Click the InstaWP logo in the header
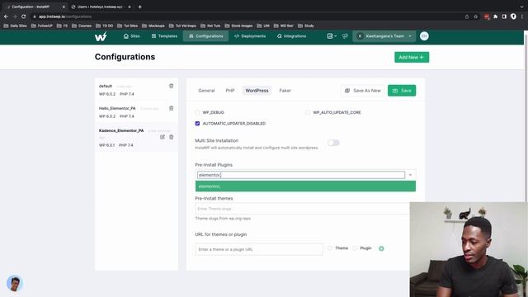Screen dimensions: 528x297 pyautogui.click(x=101, y=36)
